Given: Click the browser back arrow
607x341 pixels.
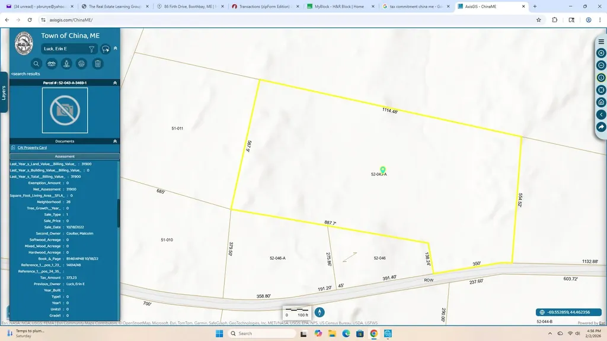Looking at the screenshot, I should (7, 20).
